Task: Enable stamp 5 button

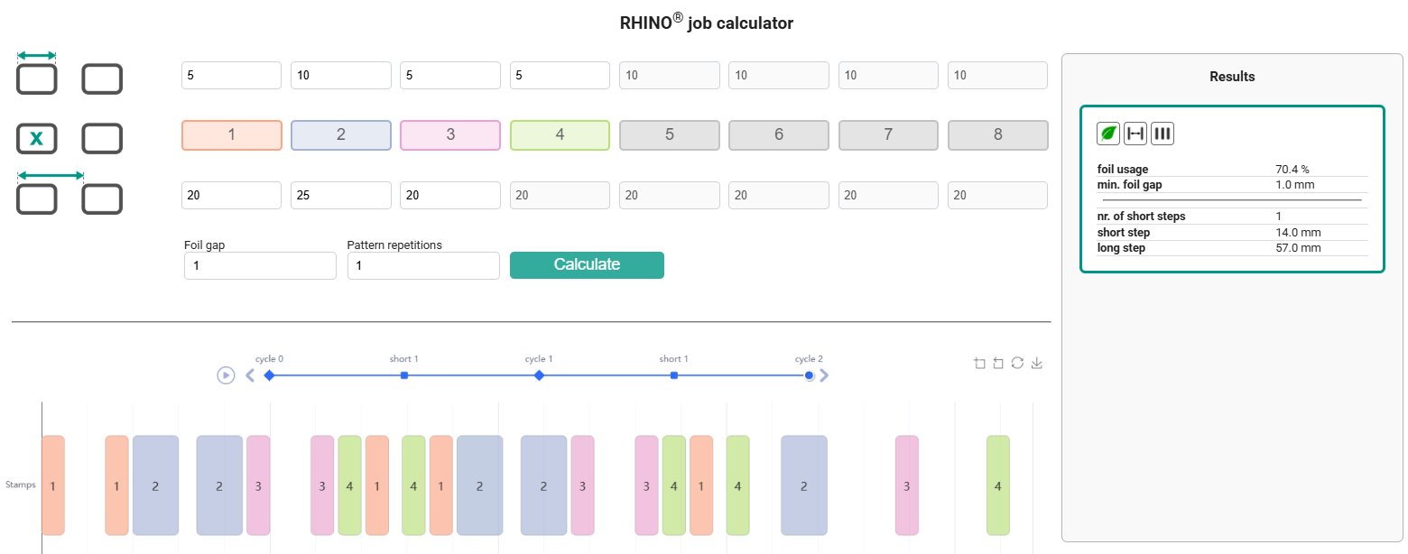Action: pyautogui.click(x=670, y=135)
